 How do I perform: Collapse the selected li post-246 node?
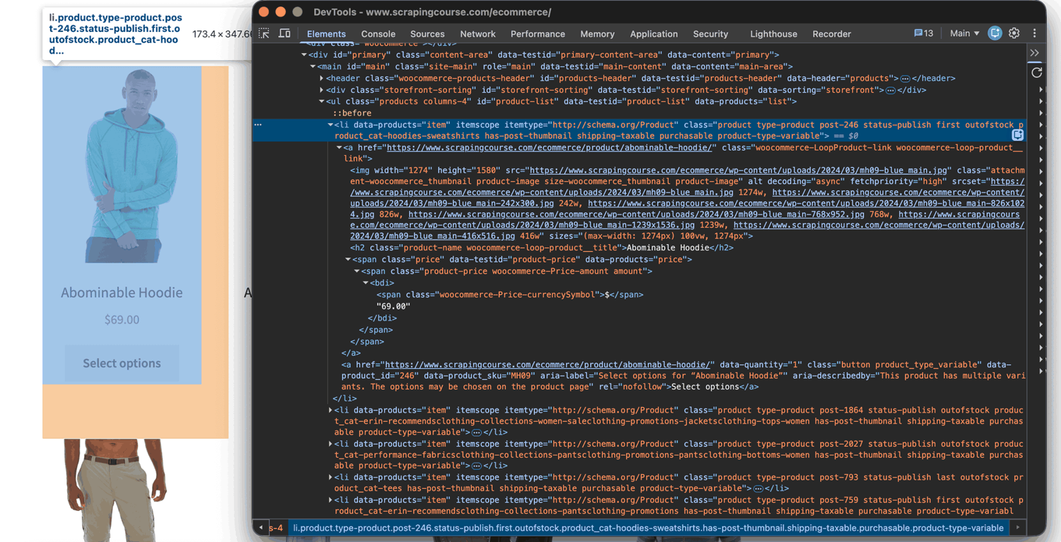330,125
